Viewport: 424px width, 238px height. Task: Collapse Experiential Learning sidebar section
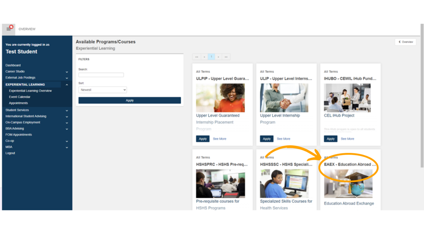point(67,85)
